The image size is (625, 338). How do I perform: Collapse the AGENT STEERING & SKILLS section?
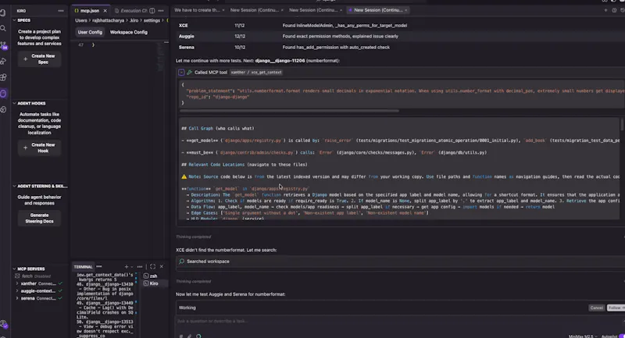click(x=14, y=187)
